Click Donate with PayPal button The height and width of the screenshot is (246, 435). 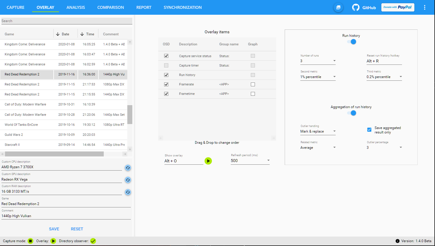[398, 7]
